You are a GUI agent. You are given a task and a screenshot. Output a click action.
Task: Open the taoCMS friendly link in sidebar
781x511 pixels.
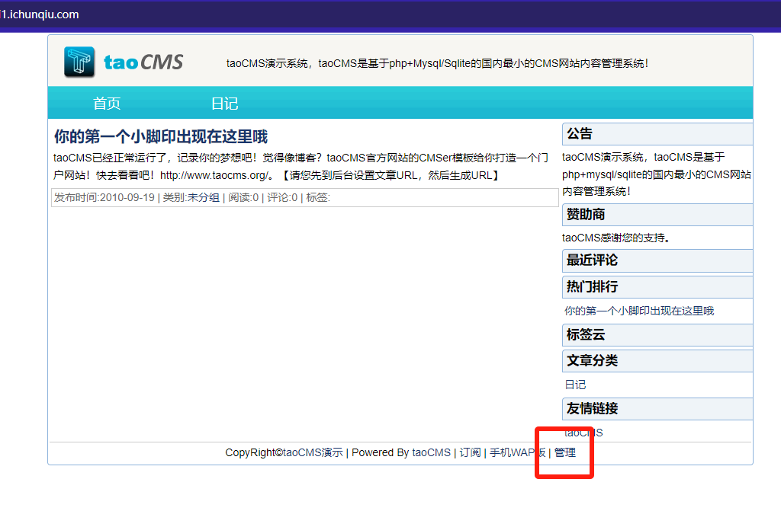tap(583, 433)
